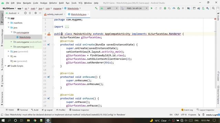
Task: Open the SDK Manager icon
Action: click(x=208, y=8)
